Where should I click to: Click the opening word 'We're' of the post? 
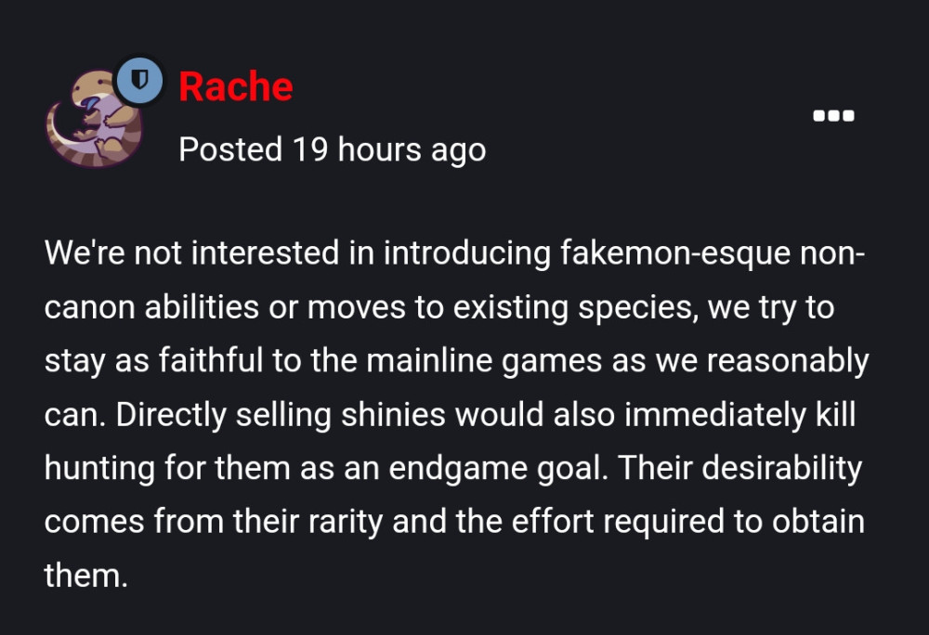tap(85, 253)
